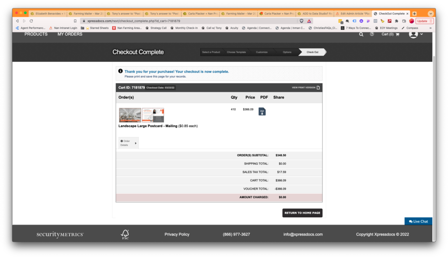Click the Select a Product step
The width and height of the screenshot is (448, 258).
pyautogui.click(x=211, y=52)
